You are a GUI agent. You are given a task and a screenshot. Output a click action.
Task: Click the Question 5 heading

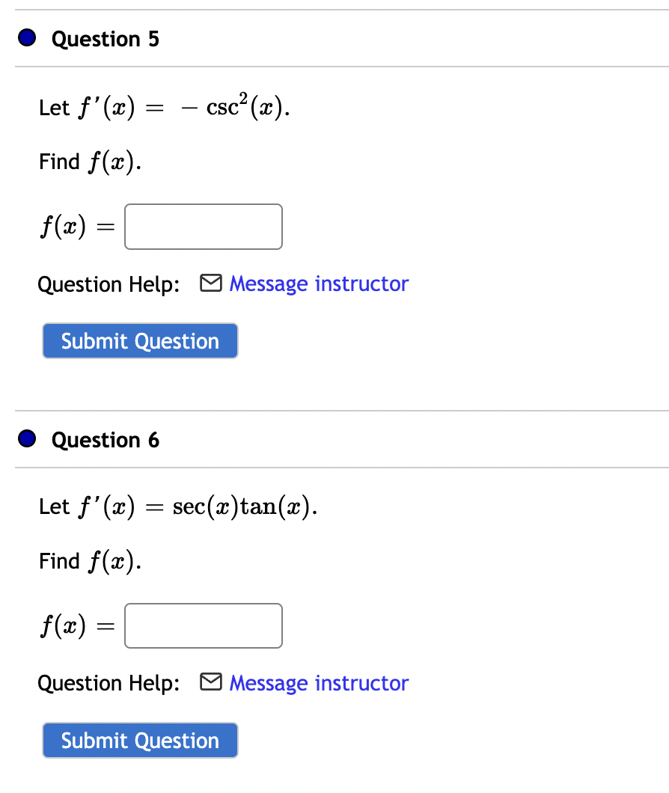[105, 38]
